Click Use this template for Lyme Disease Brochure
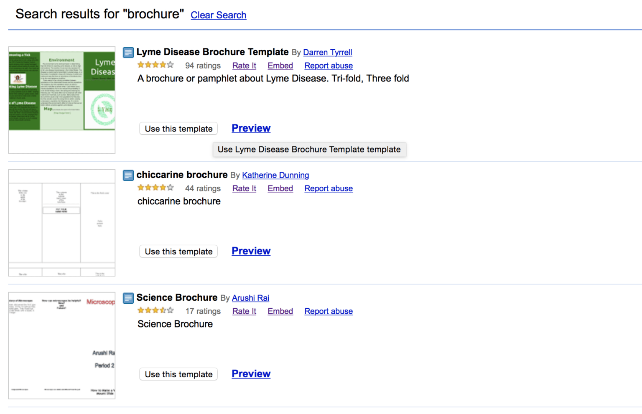The height and width of the screenshot is (414, 642). click(x=178, y=129)
